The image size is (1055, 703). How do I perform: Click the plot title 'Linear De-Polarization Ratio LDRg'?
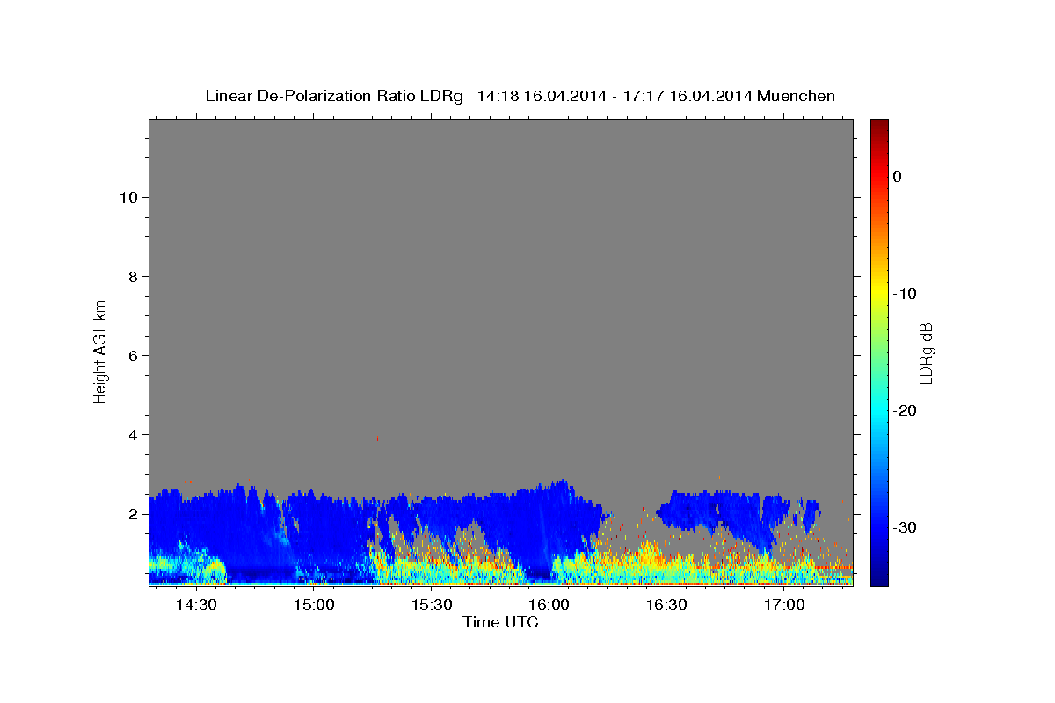coord(333,96)
